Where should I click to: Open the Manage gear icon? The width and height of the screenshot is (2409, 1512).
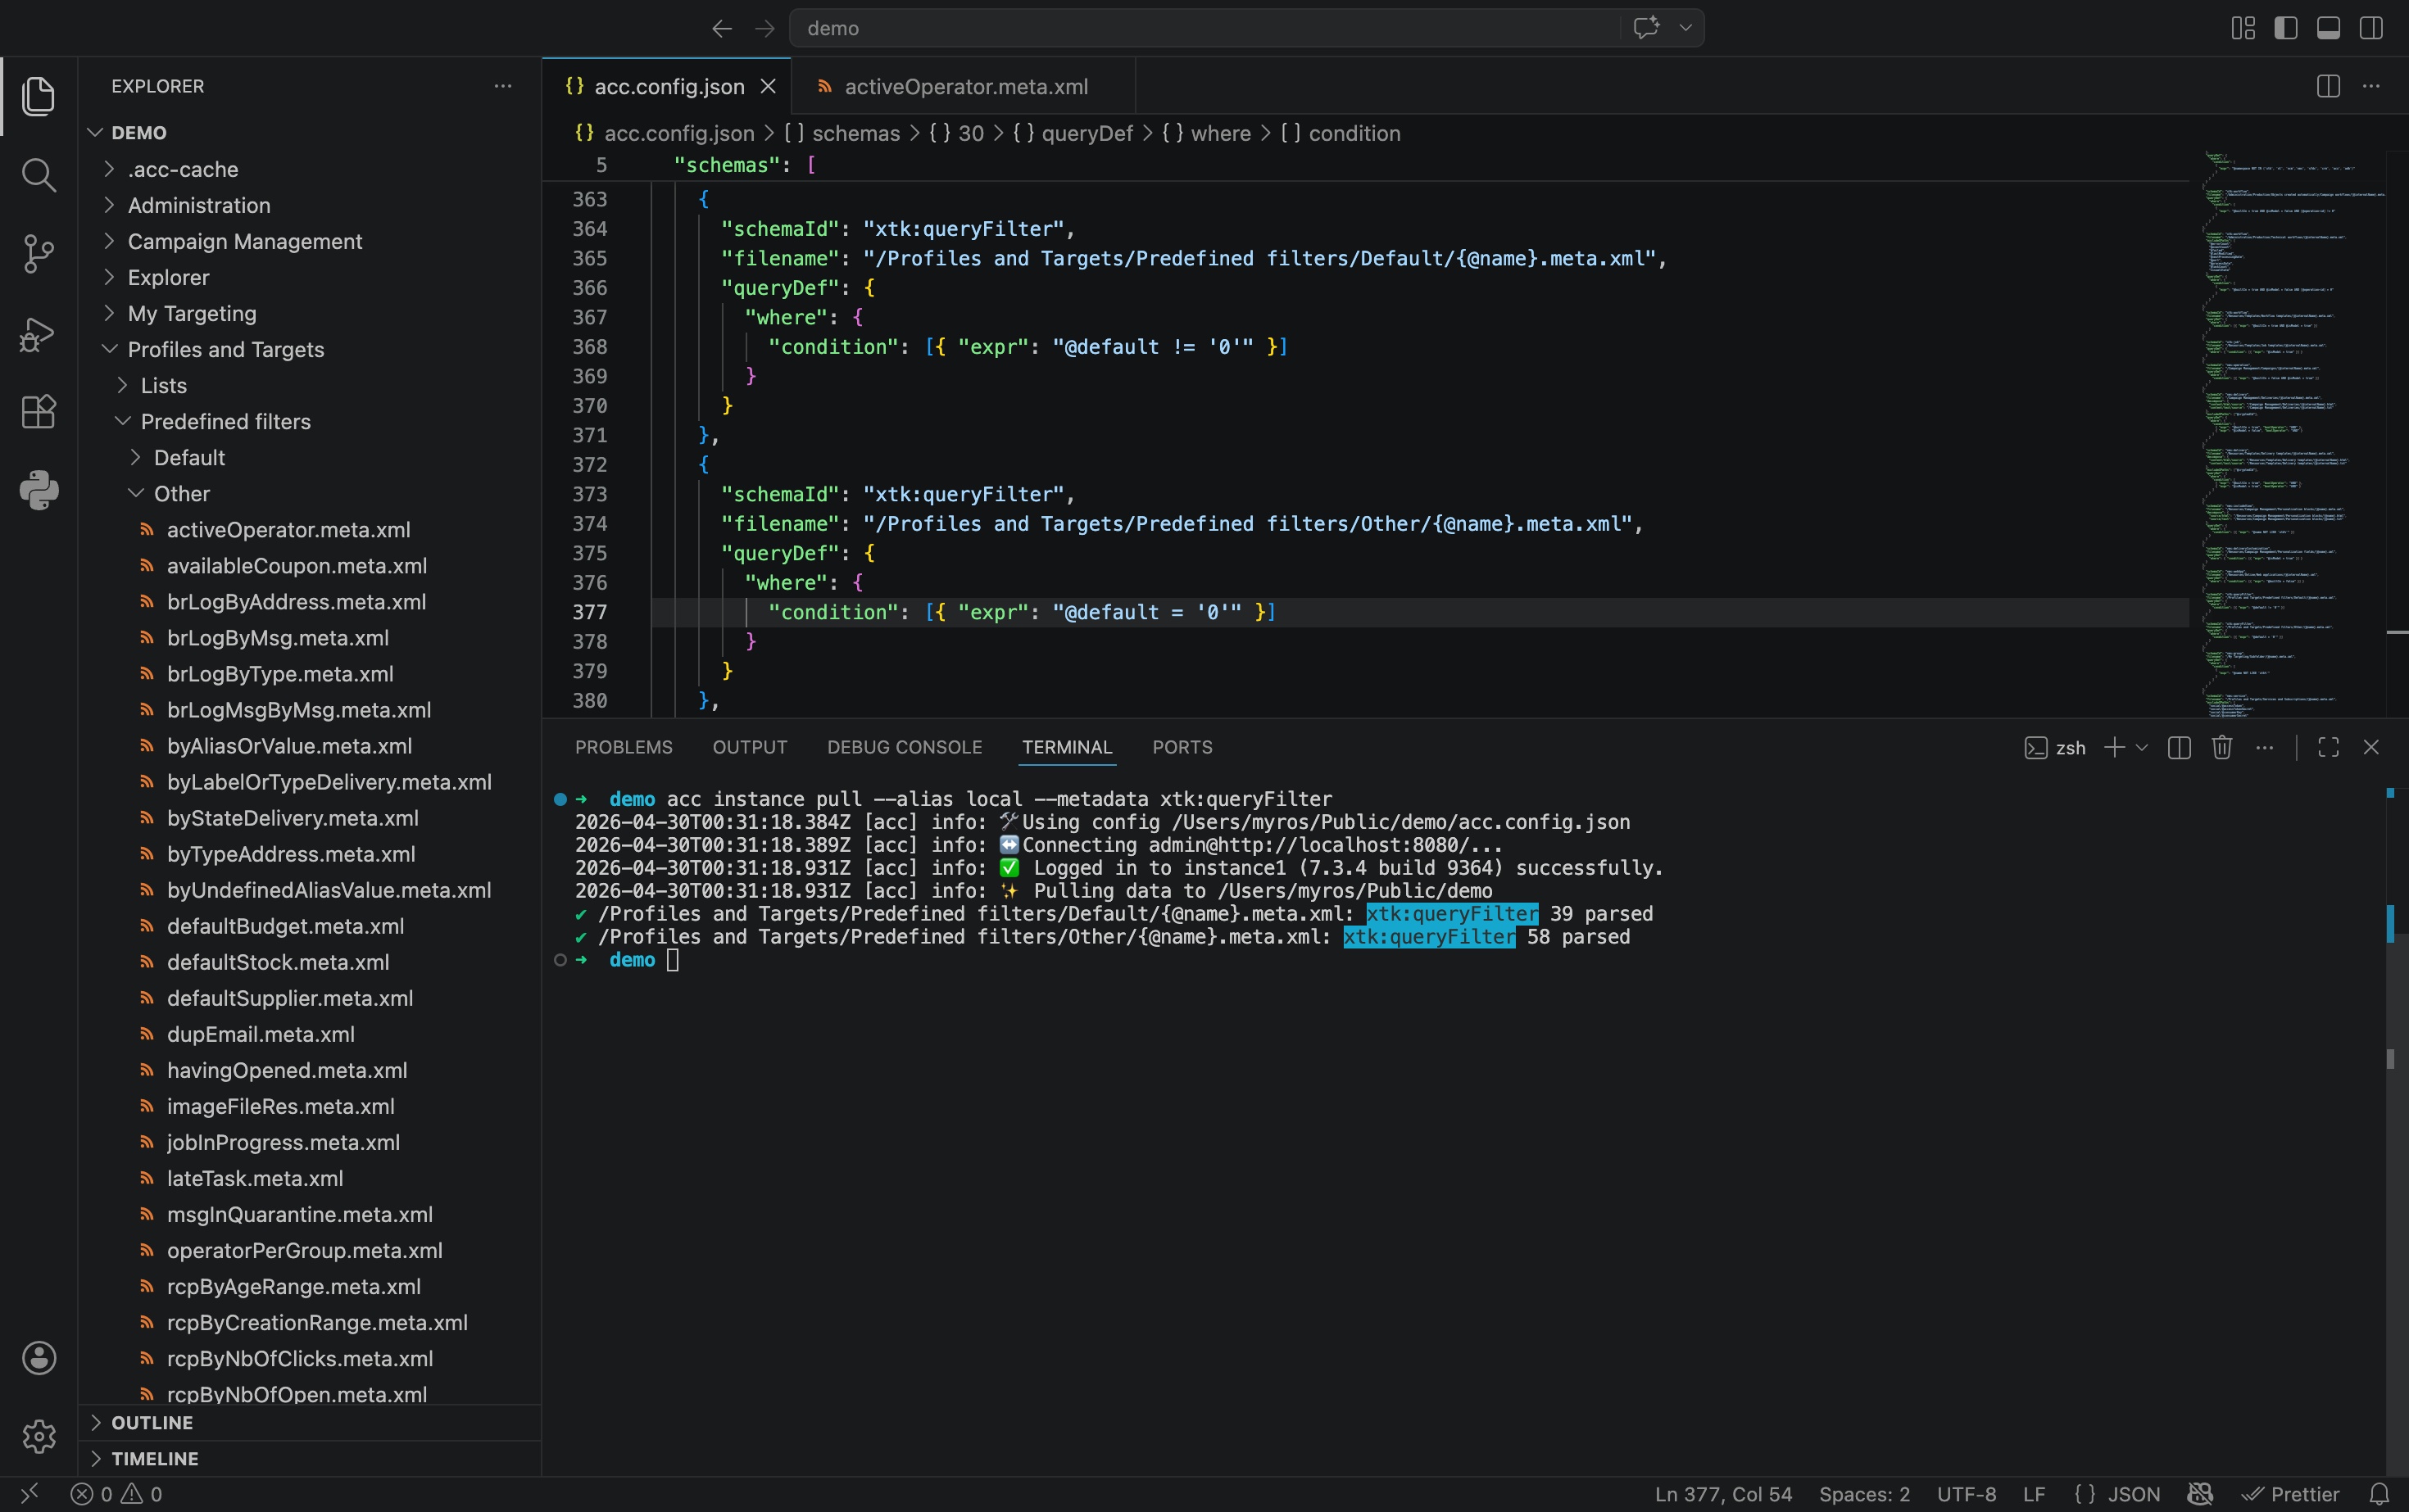pos(39,1436)
